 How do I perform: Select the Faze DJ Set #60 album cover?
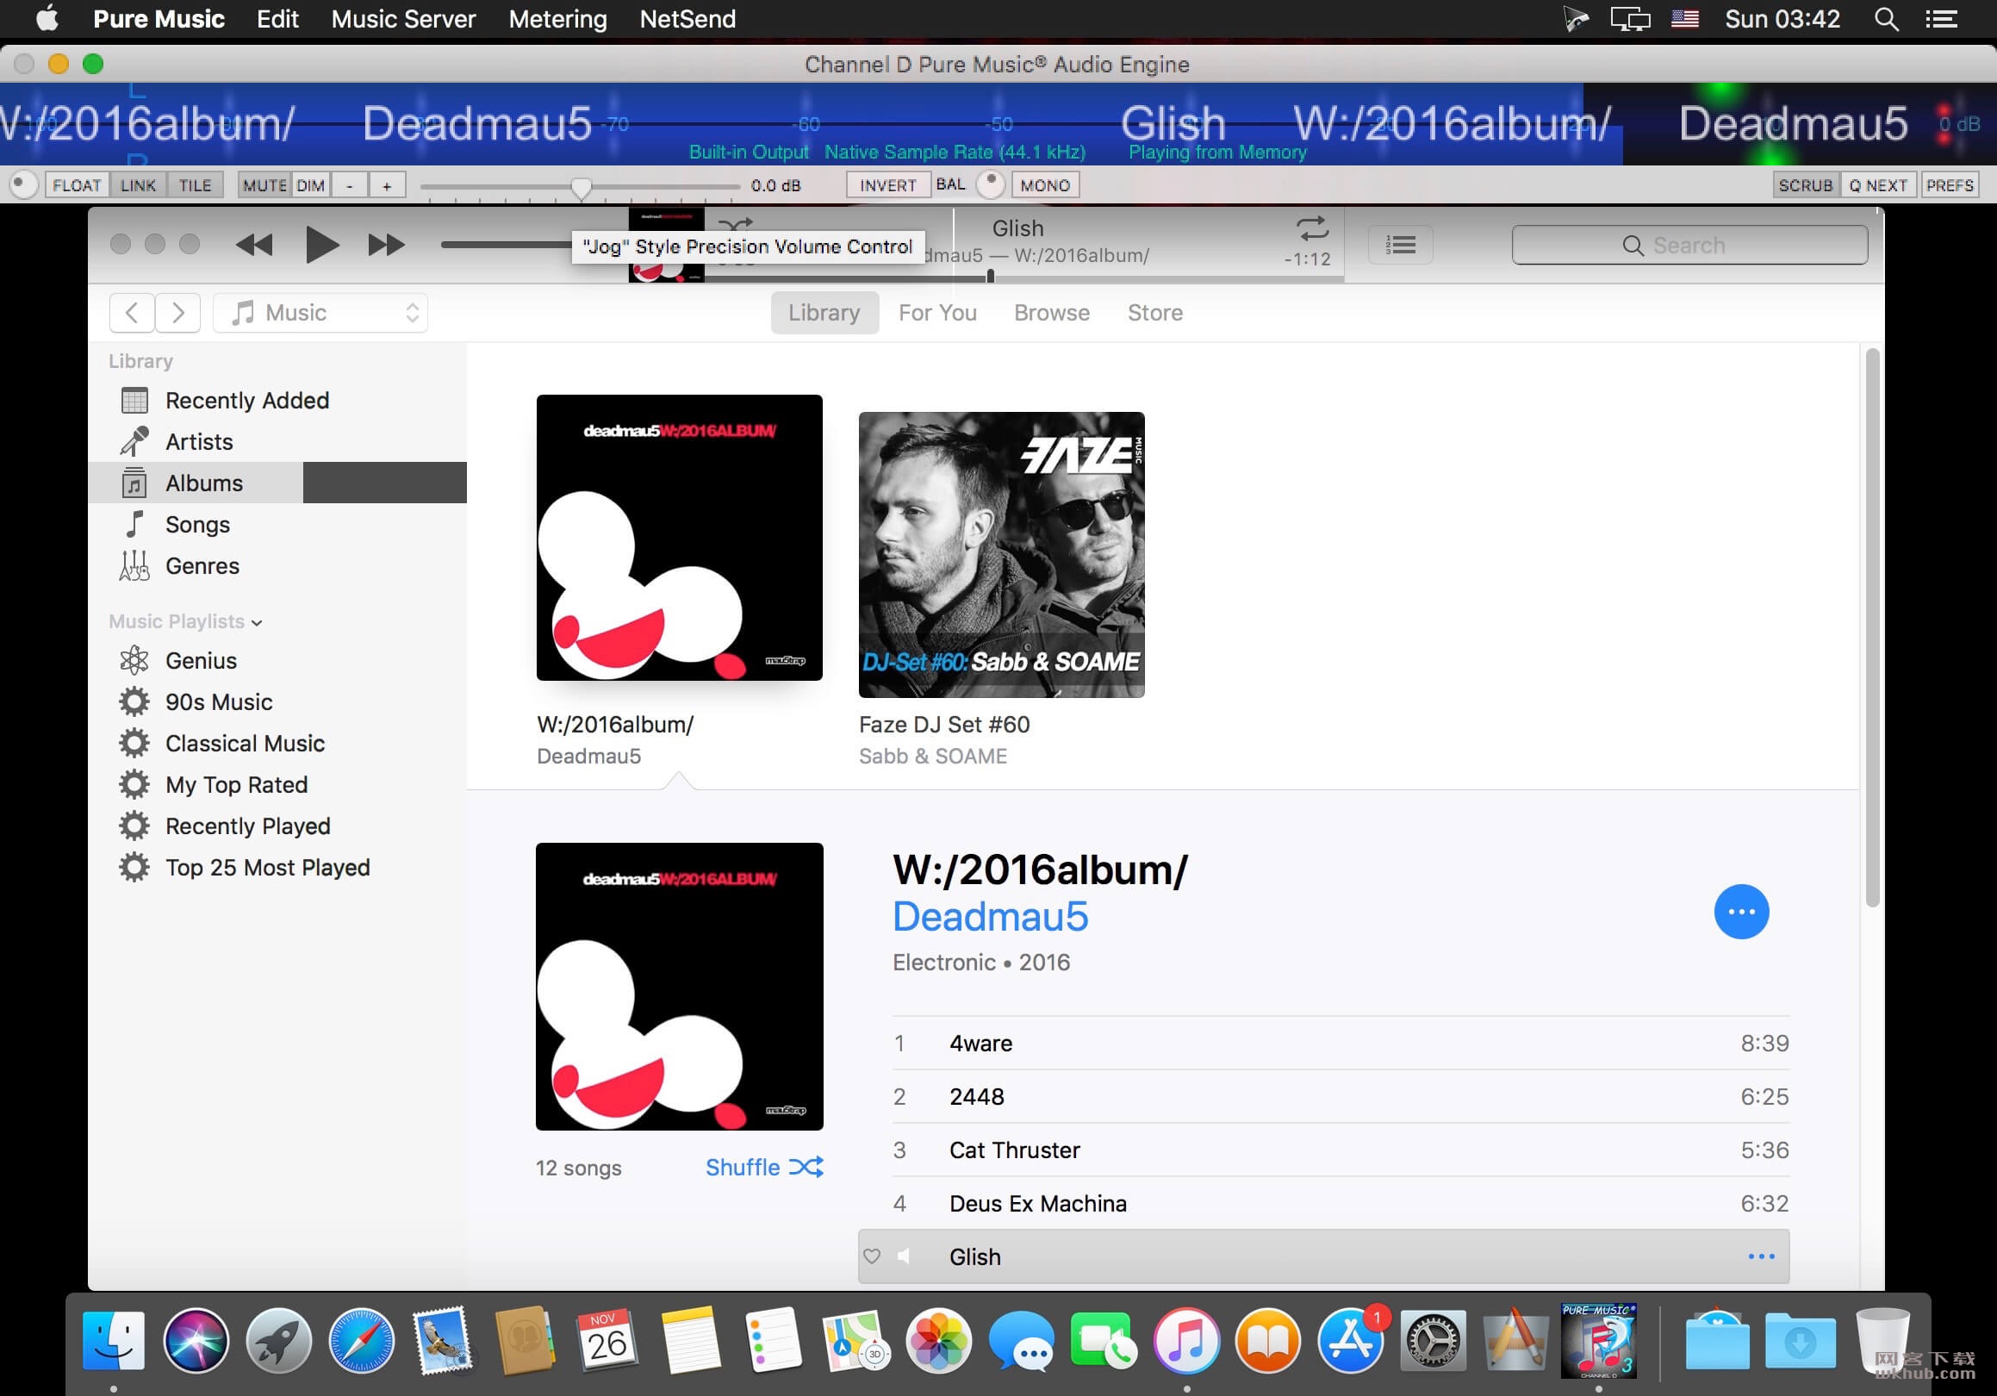pos(1001,555)
